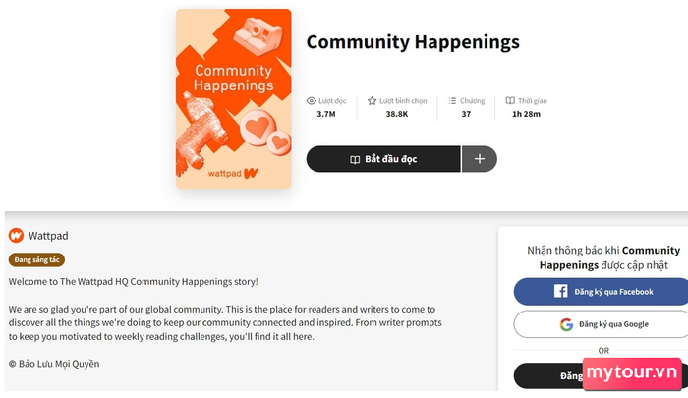This screenshot has width=688, height=398.
Task: Click the book icon inside Bắt đầu đọc
Action: coord(355,160)
